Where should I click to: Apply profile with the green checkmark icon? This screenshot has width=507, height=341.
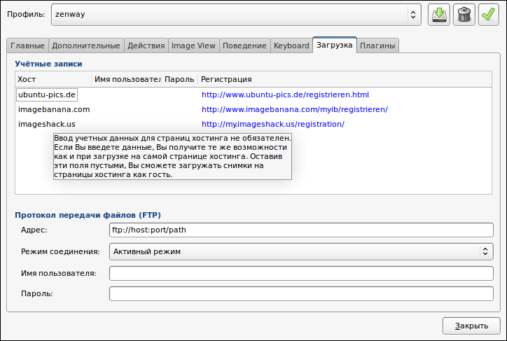coord(489,15)
